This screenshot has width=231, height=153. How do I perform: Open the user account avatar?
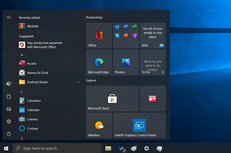9,84
